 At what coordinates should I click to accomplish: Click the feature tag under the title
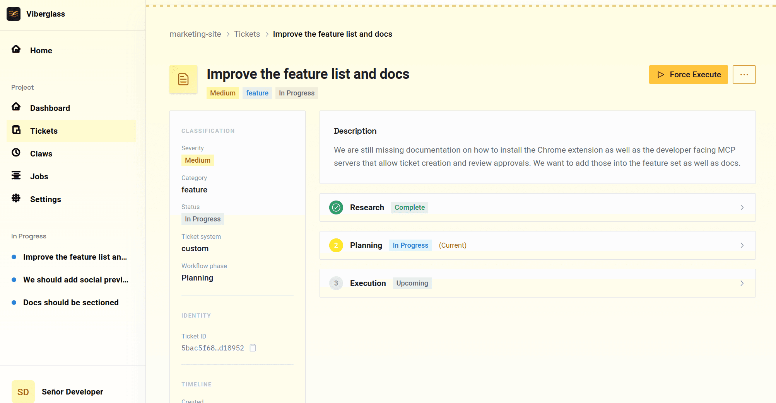pos(257,93)
